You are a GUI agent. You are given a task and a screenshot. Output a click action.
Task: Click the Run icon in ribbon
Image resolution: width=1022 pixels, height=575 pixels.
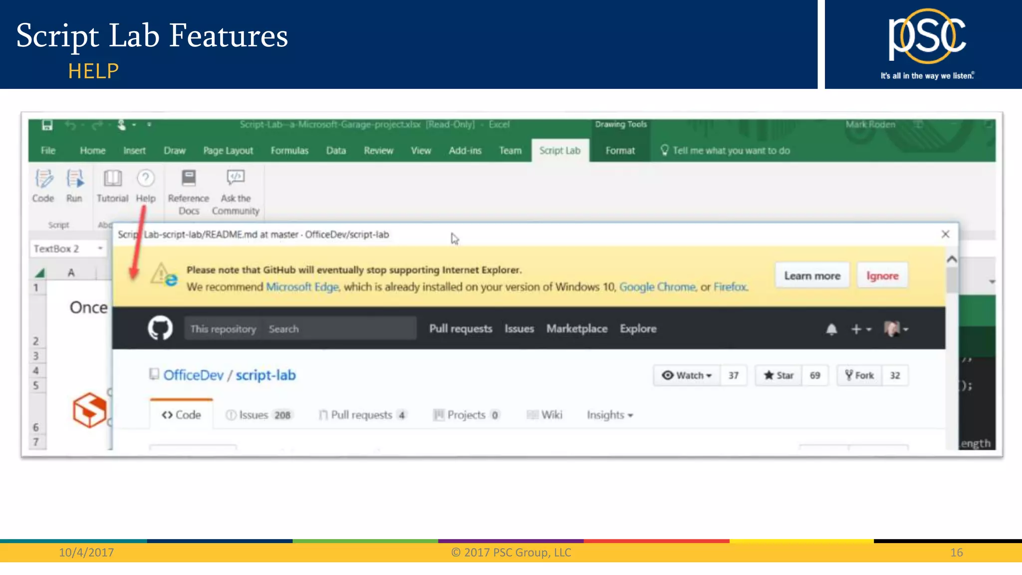coord(74,179)
